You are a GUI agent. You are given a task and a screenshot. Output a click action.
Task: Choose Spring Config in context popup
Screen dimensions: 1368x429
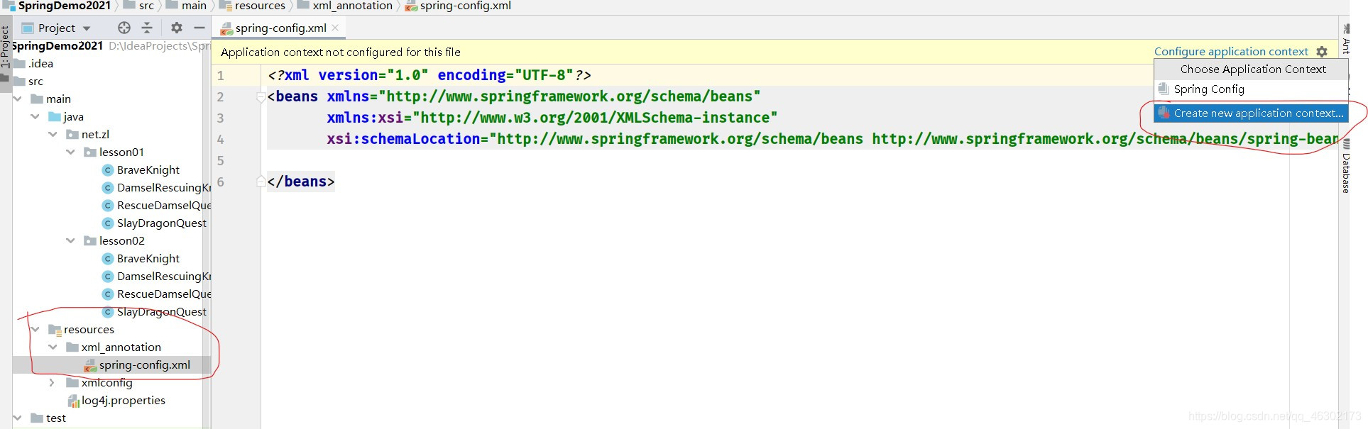click(x=1251, y=89)
